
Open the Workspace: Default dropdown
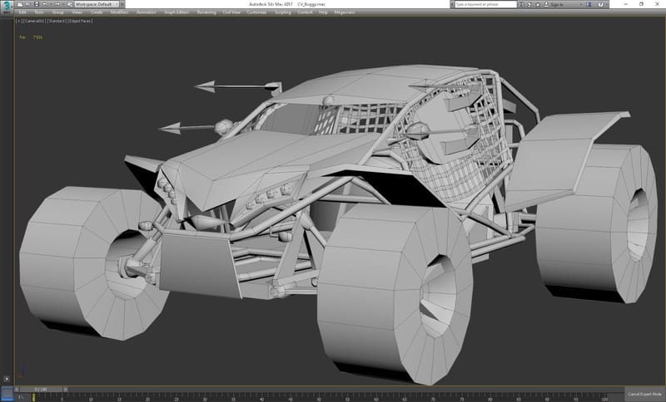[97, 4]
